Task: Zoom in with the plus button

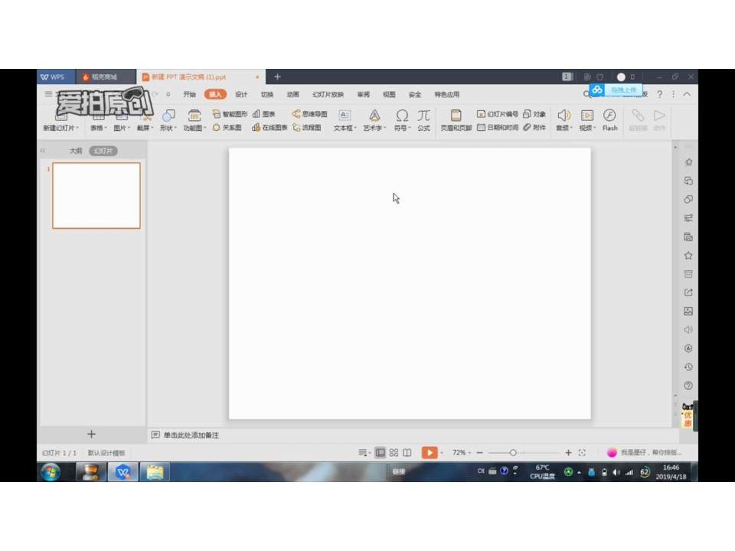Action: tap(568, 452)
